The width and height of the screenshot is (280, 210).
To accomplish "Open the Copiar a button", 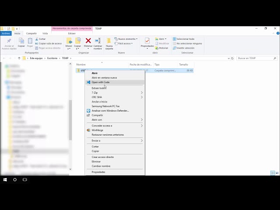I will pyautogui.click(x=77, y=44).
